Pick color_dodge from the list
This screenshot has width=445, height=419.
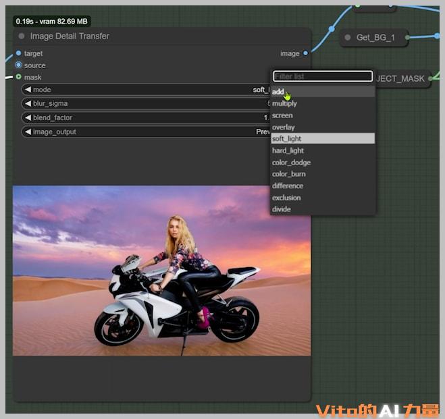pyautogui.click(x=323, y=163)
